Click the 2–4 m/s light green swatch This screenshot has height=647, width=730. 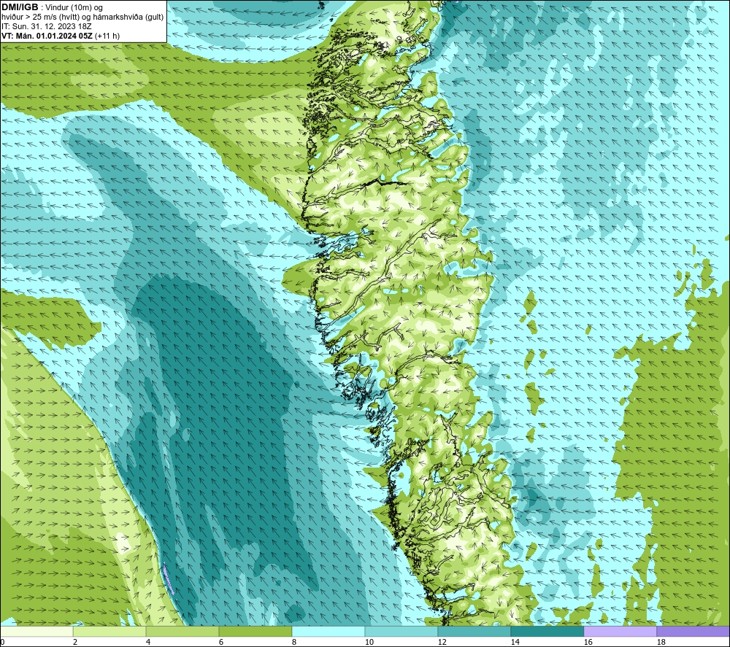click(109, 631)
